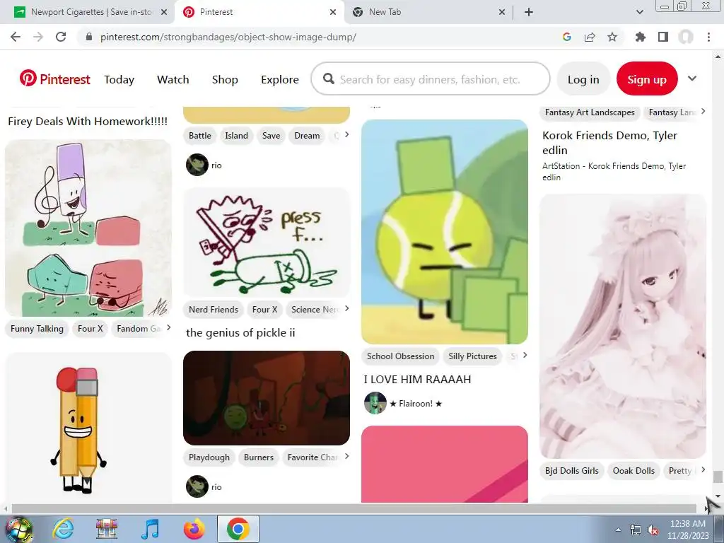Open the Korok Friends Demo pin title
724x543 pixels.
609,143
